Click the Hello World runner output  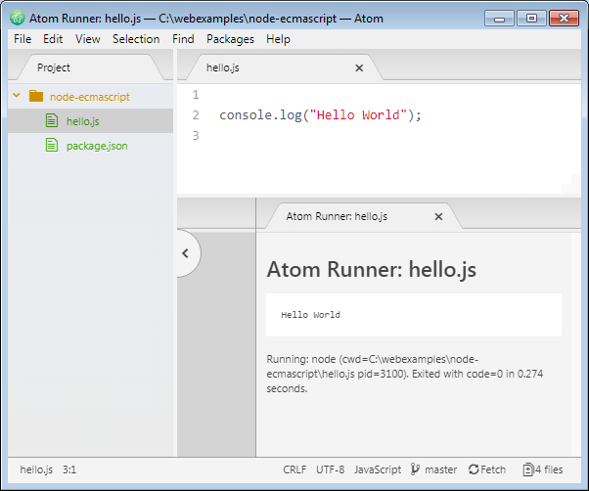click(310, 315)
